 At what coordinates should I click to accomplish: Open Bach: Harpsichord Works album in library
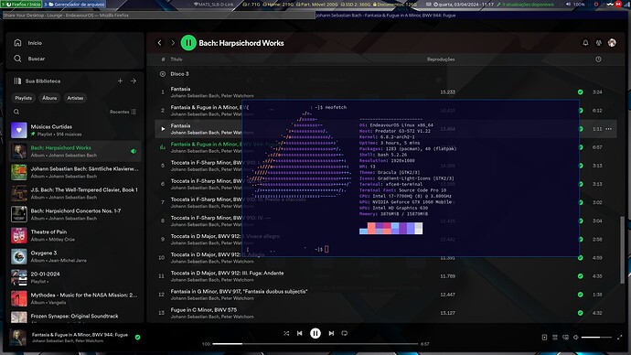[x=75, y=151]
